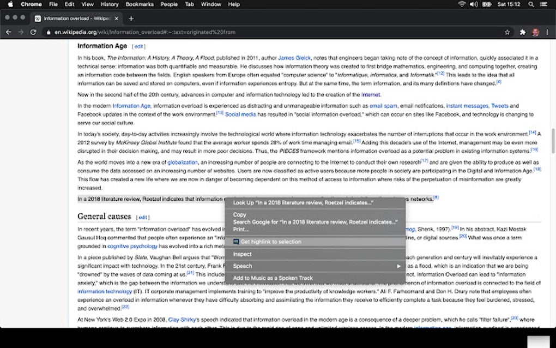Open the Internet link
The image size is (556, 348).
click(371, 95)
